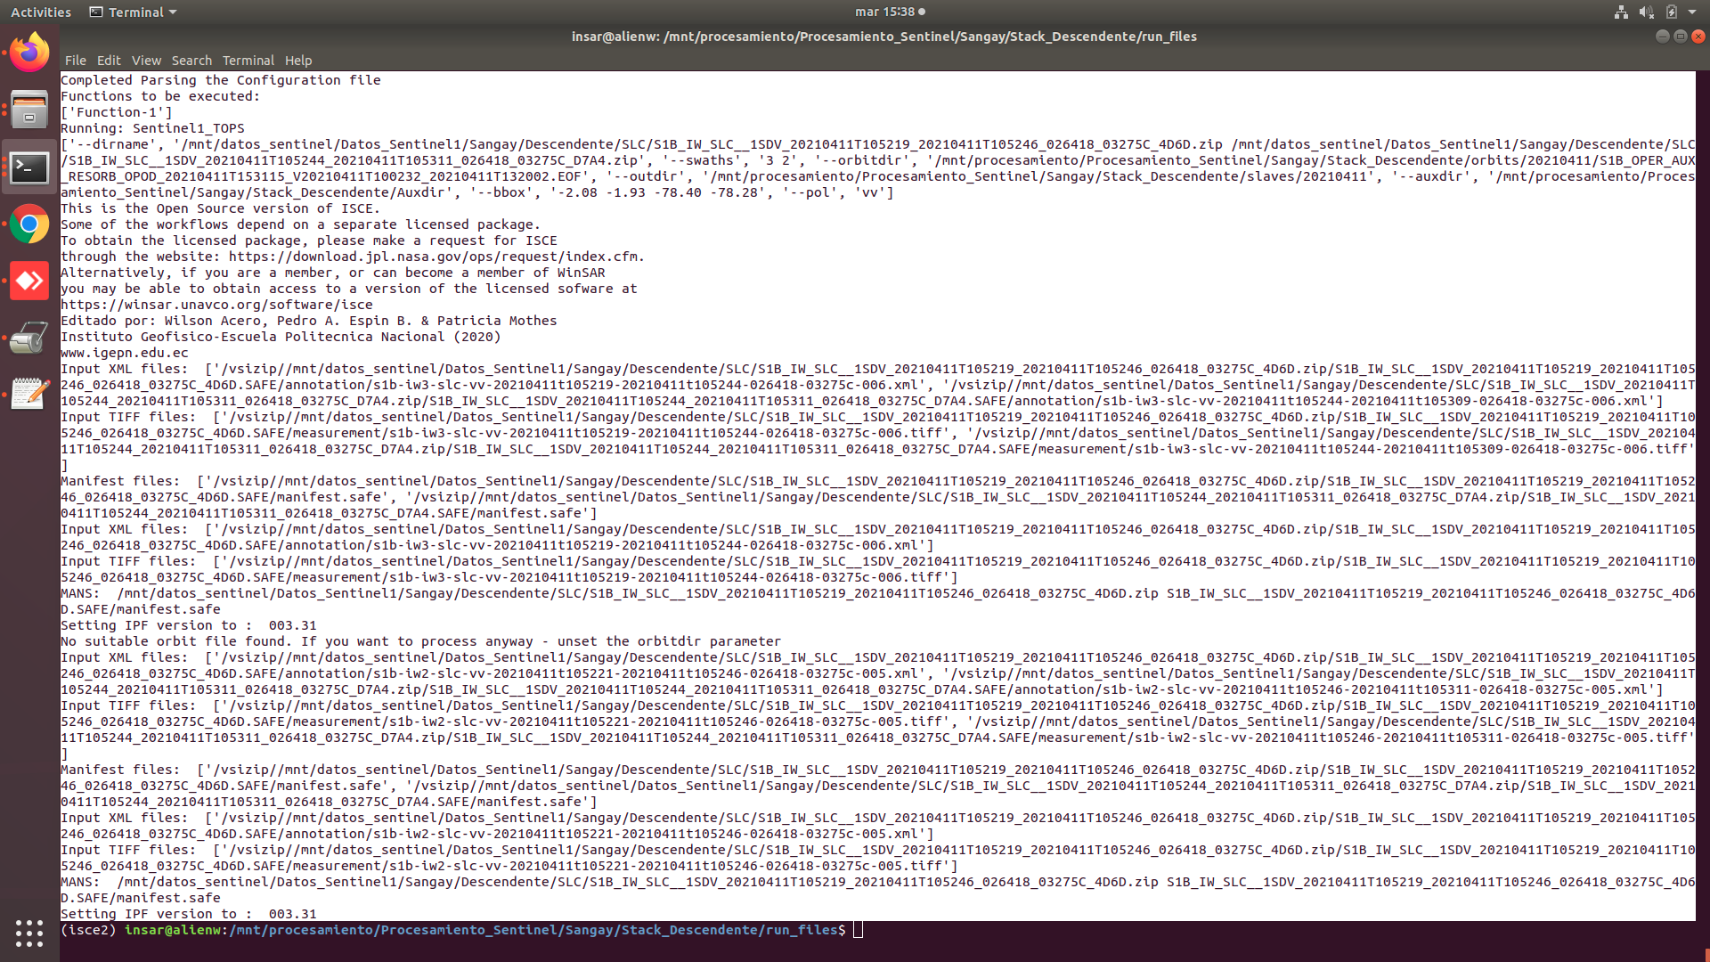
Task: Click the terminal prompt input area
Action: (858, 929)
